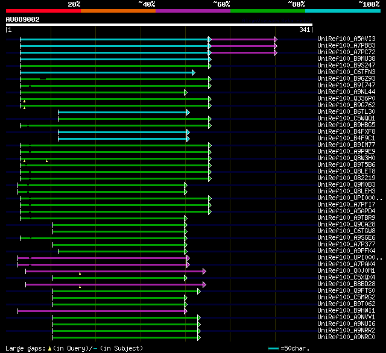Screen dimensions: 386x353
Task: Click the 341 end position label
Action: pos(305,30)
